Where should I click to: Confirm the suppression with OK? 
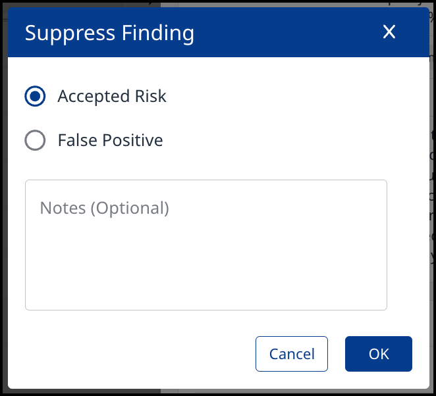(x=379, y=354)
